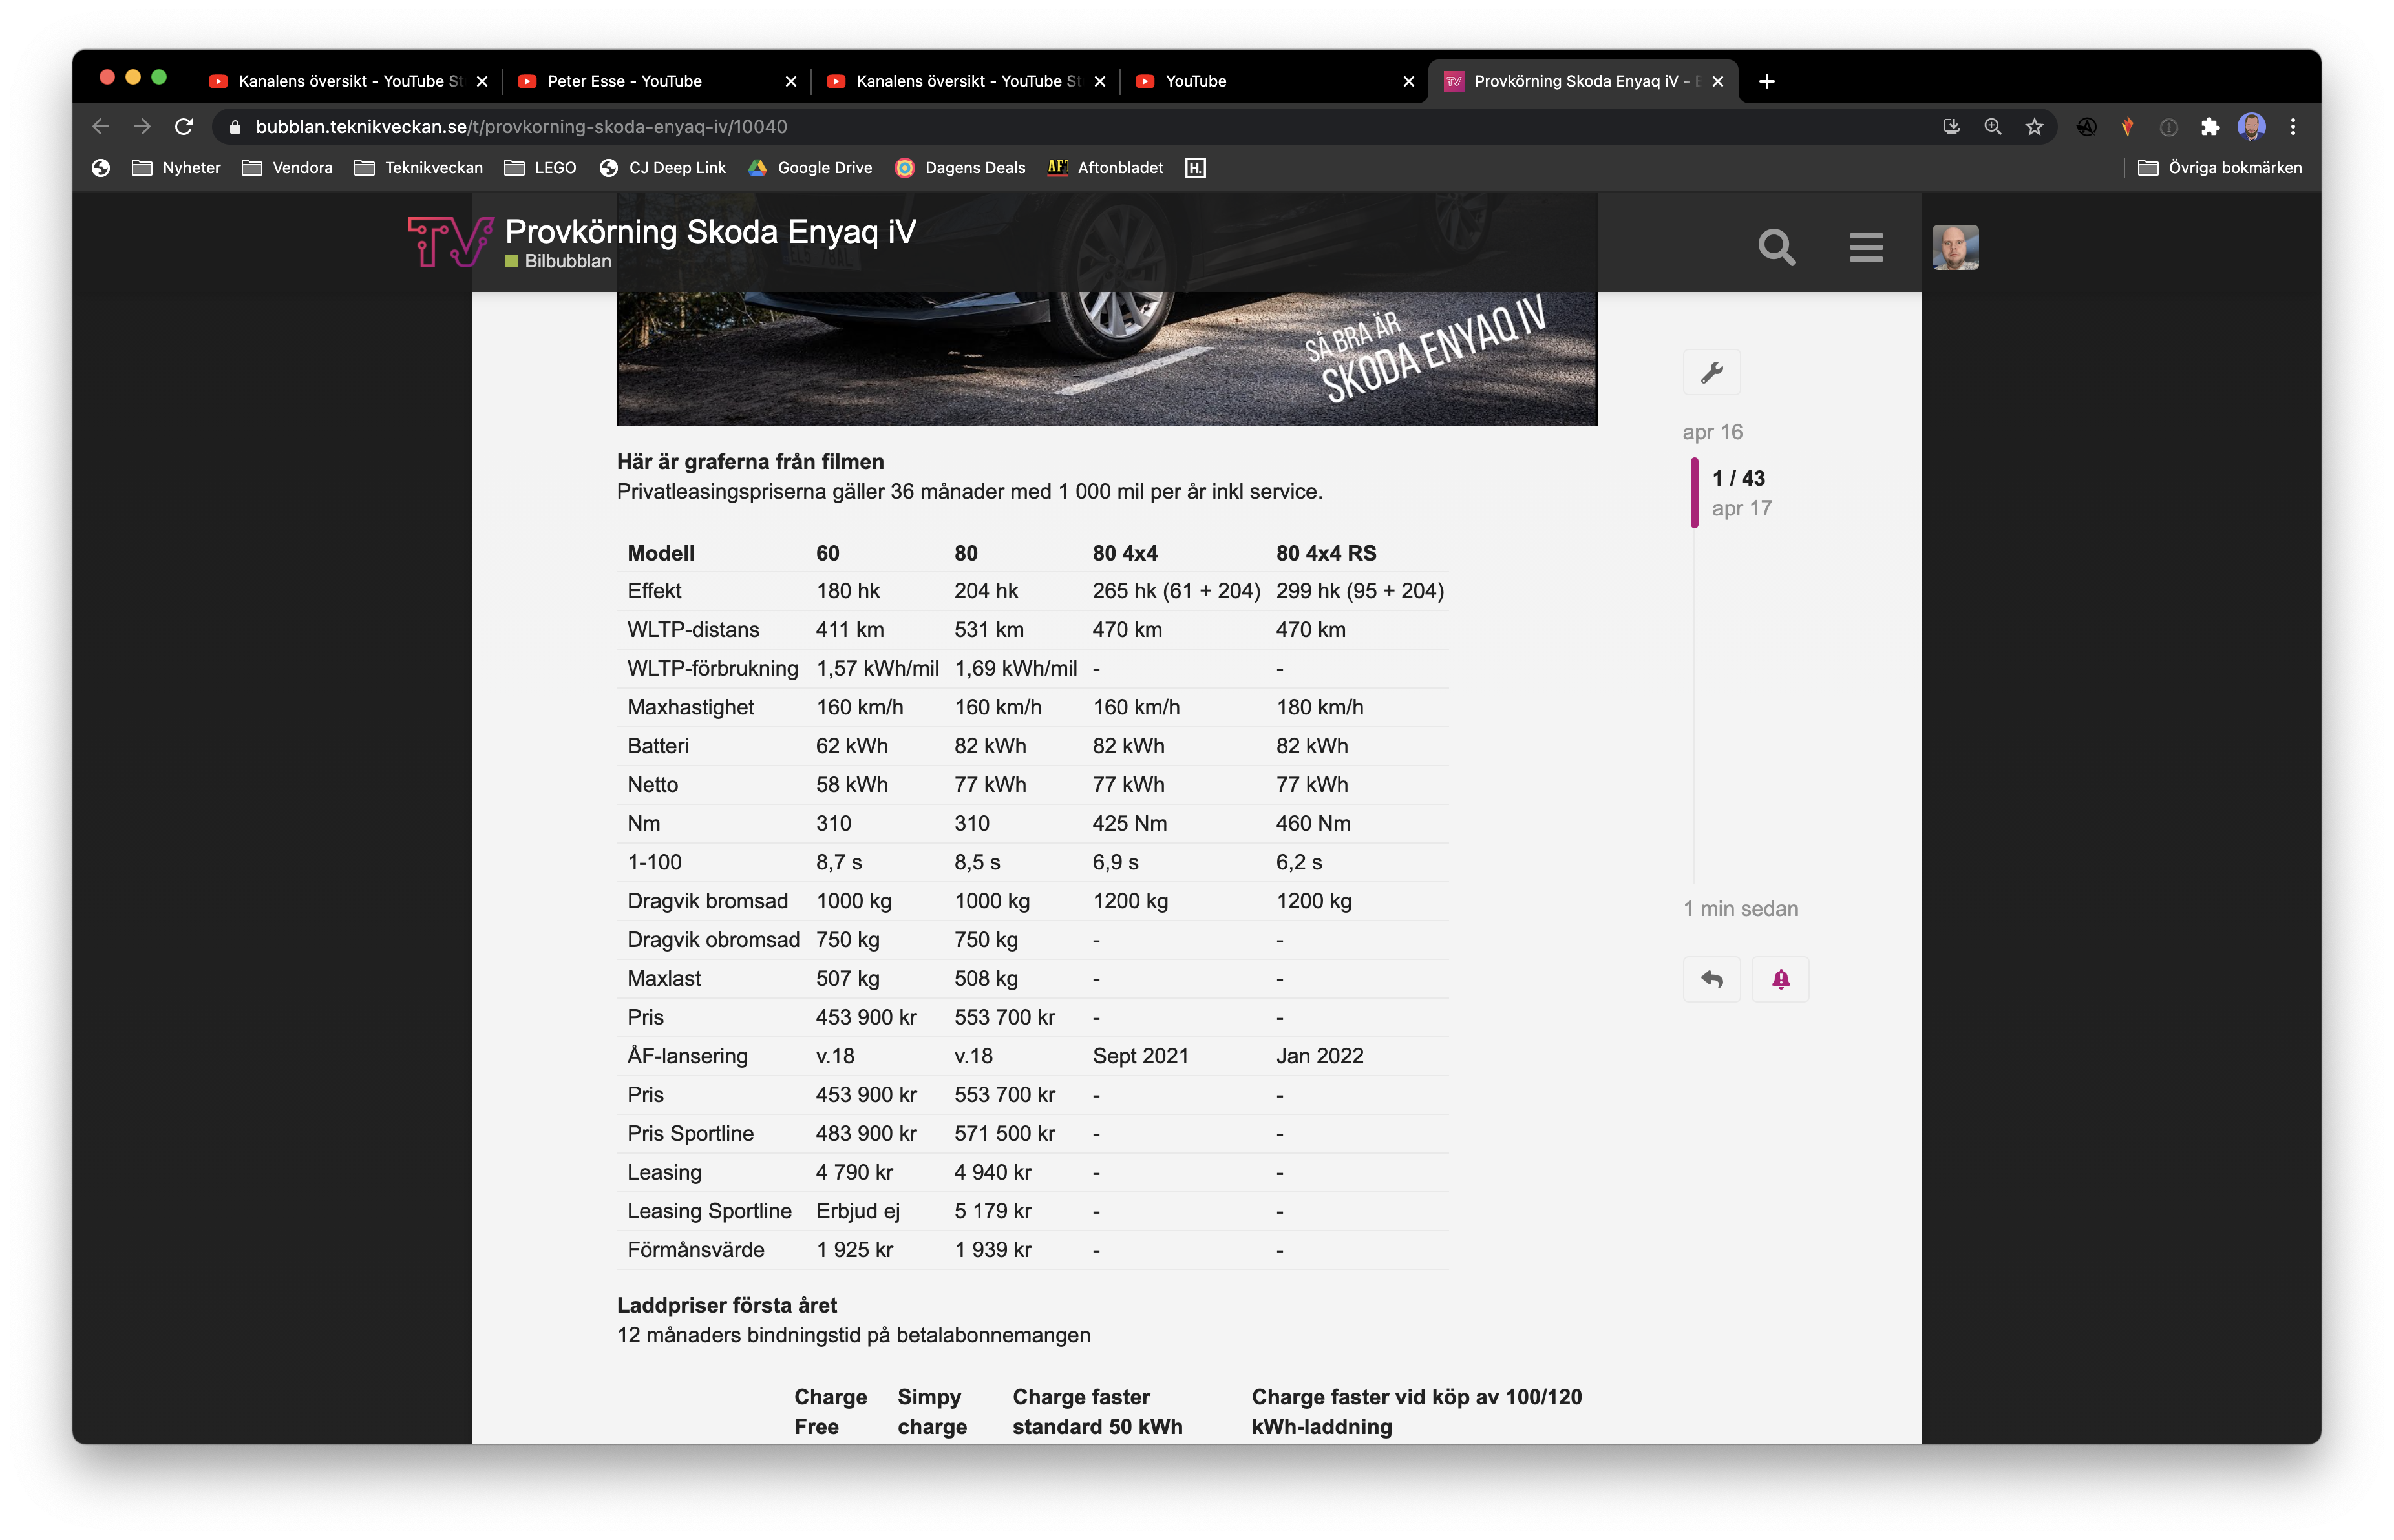Click the address bar URL field
The image size is (2394, 1540).
tap(1081, 127)
